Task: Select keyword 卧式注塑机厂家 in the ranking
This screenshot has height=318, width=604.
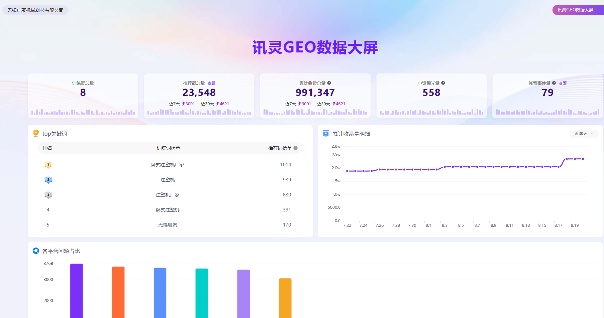Action: (x=168, y=165)
